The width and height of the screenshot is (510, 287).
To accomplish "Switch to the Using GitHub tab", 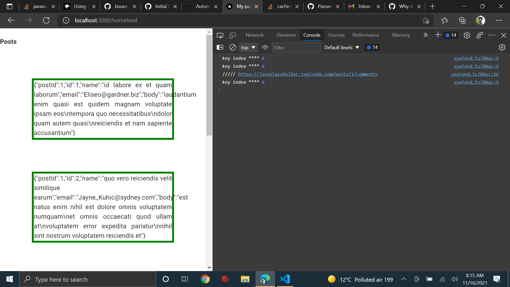I will tap(80, 6).
